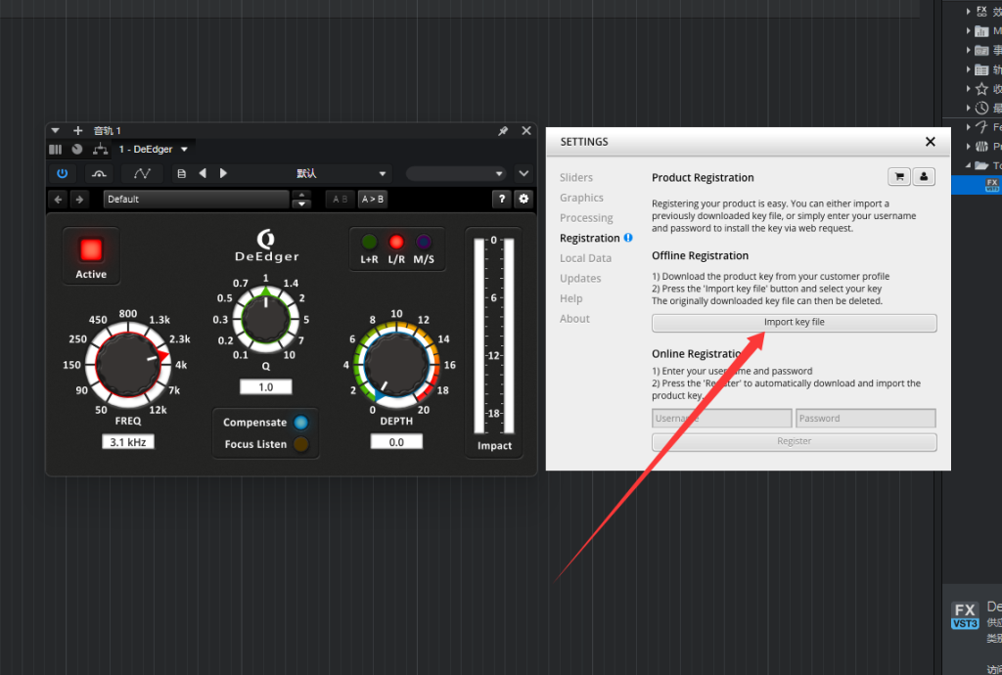Expand the star favorites tree node
Image resolution: width=1002 pixels, height=675 pixels.
968,89
